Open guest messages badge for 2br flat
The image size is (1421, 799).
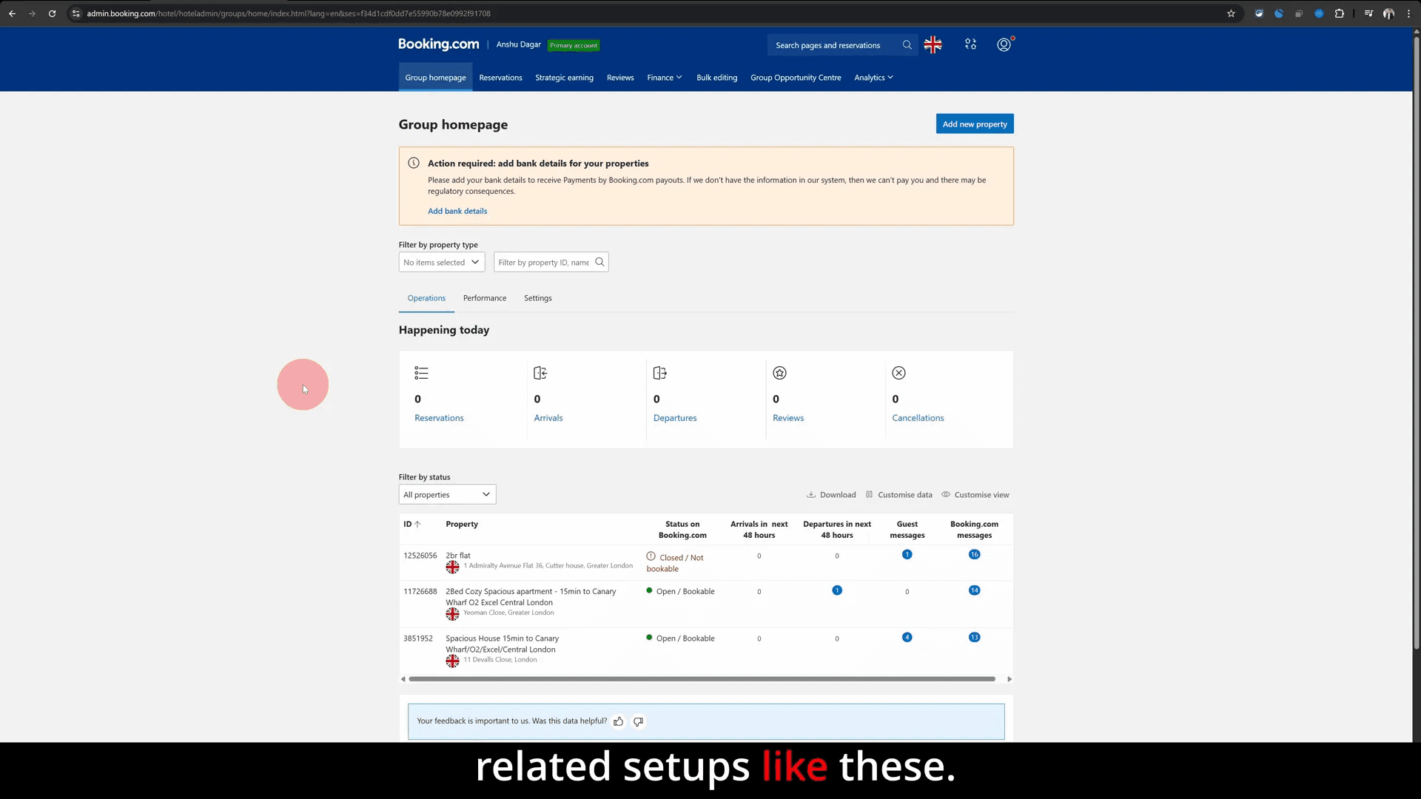pos(907,555)
